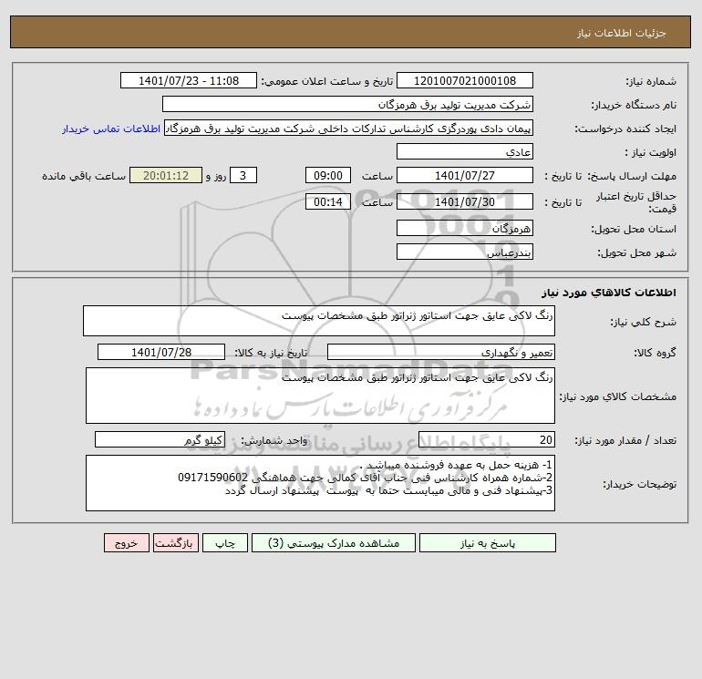The height and width of the screenshot is (679, 702).
Task: Click the request creator field پیمان دادی پوردرگزی
Action: click(349, 128)
